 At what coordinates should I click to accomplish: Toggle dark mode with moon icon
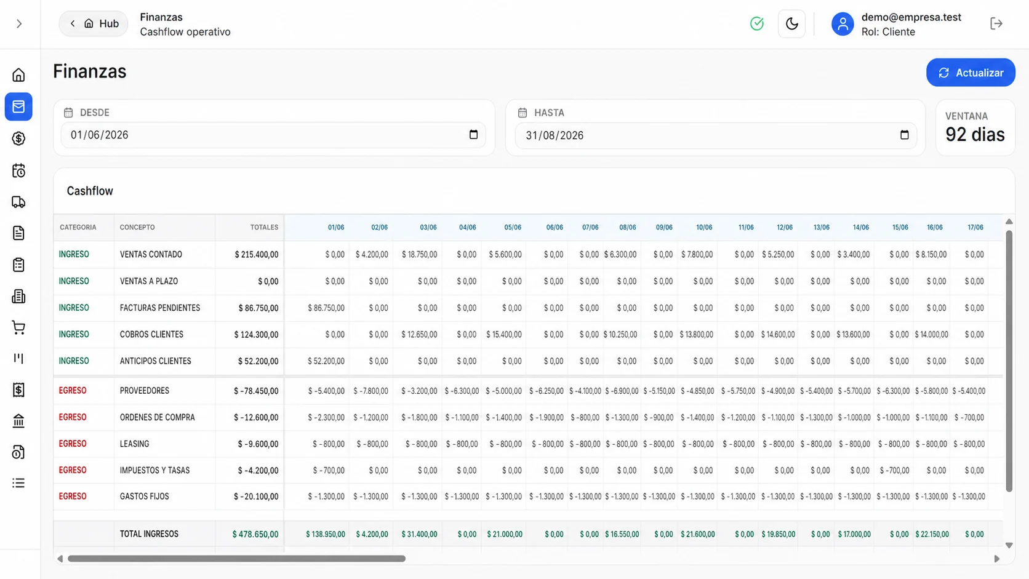(791, 23)
